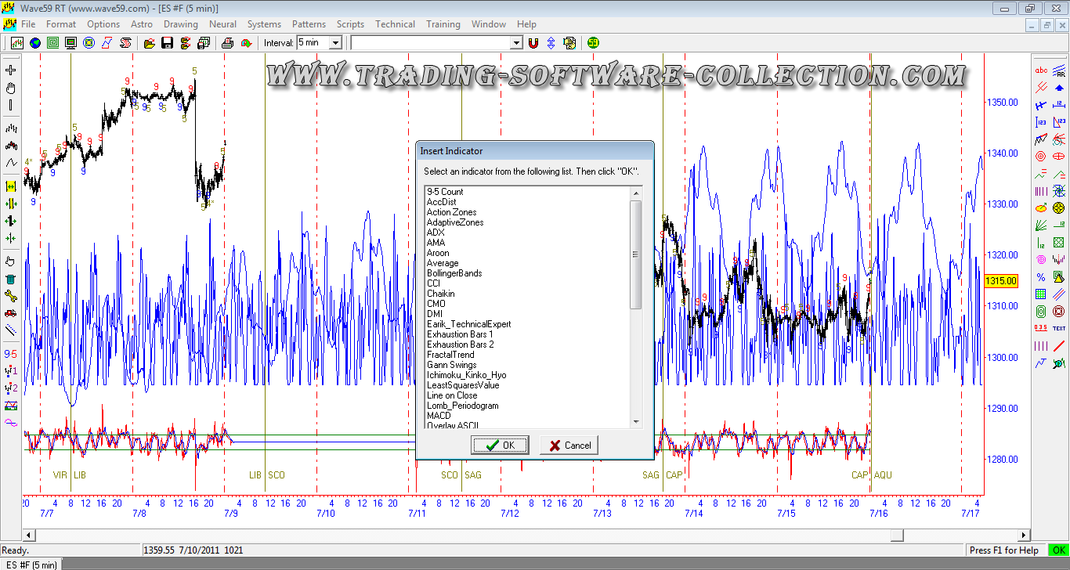The image size is (1070, 570).
Task: Open the Astro menu
Action: (x=142, y=24)
